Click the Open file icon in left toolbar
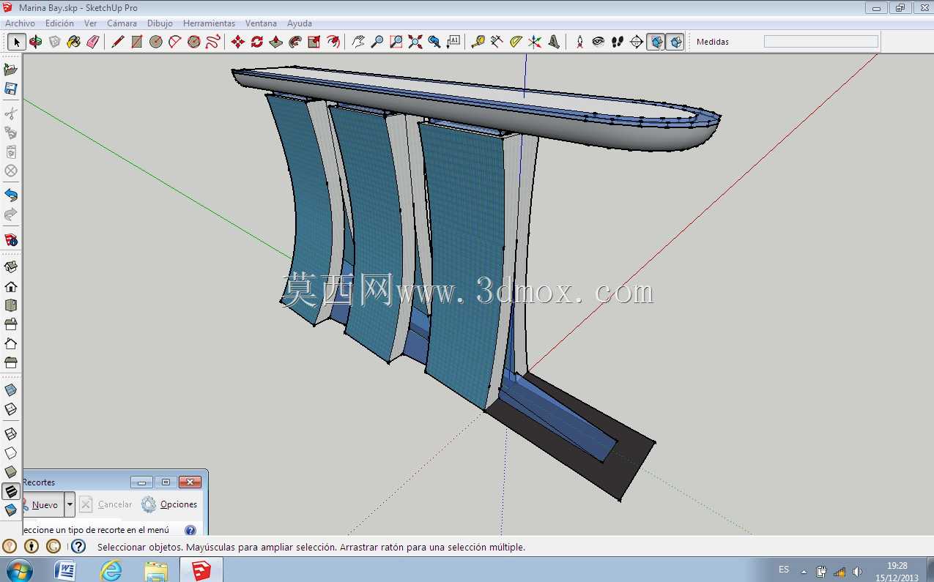Screen dimensions: 934x582 click(11, 70)
